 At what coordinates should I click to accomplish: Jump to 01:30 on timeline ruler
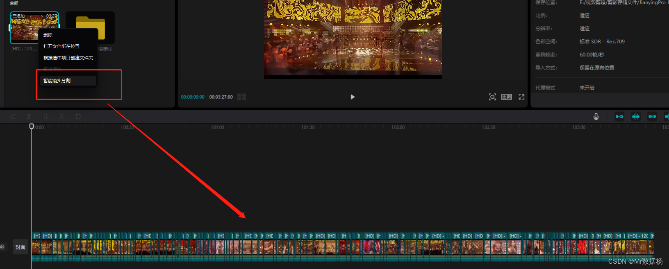pyautogui.click(x=308, y=127)
